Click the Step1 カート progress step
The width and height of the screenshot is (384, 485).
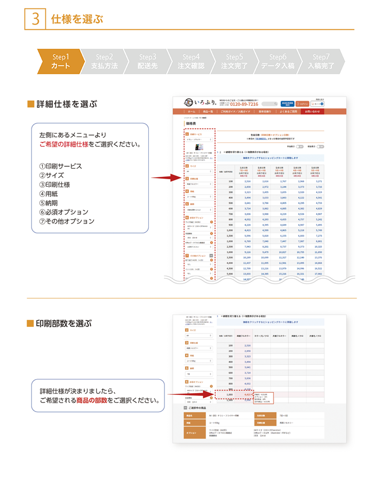click(x=61, y=61)
